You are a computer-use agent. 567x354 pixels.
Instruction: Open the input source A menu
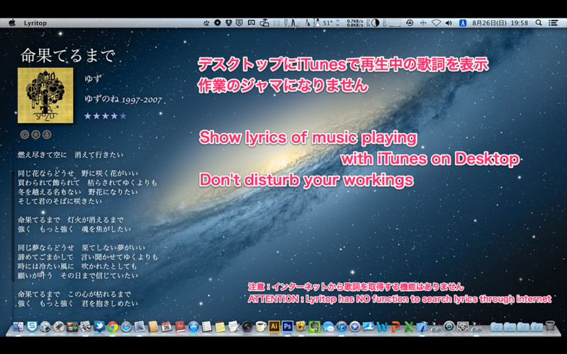pos(462,23)
